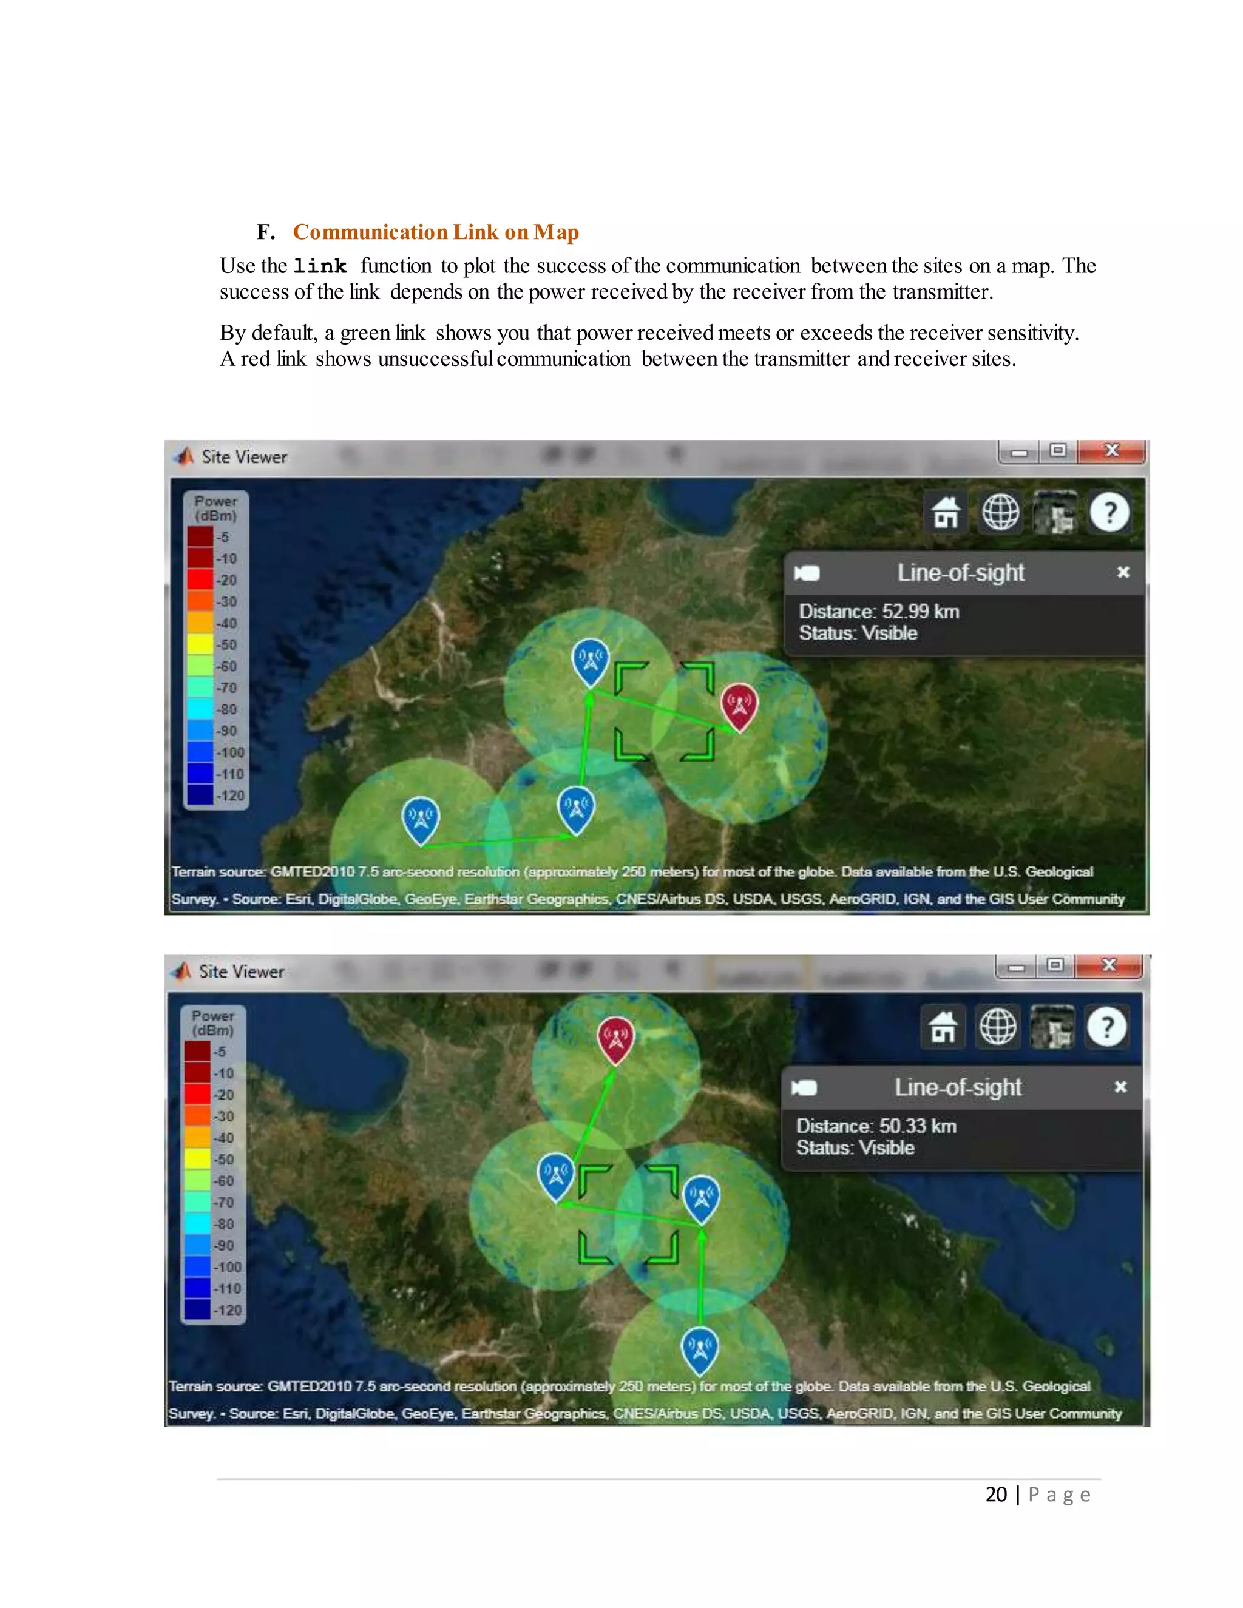Close the 50.33 km Line-of-sight panel
This screenshot has width=1243, height=1608.
pyautogui.click(x=1120, y=1087)
